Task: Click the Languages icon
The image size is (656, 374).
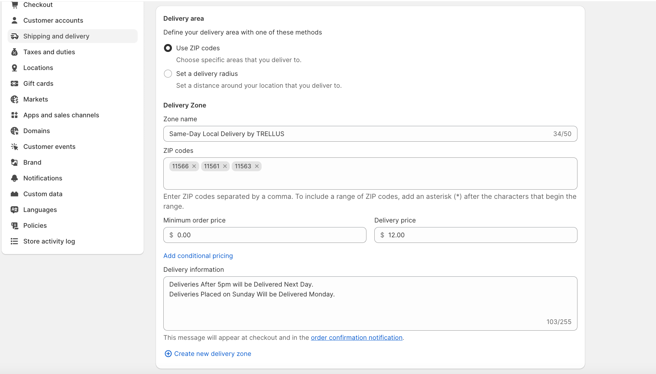Action: 14,210
